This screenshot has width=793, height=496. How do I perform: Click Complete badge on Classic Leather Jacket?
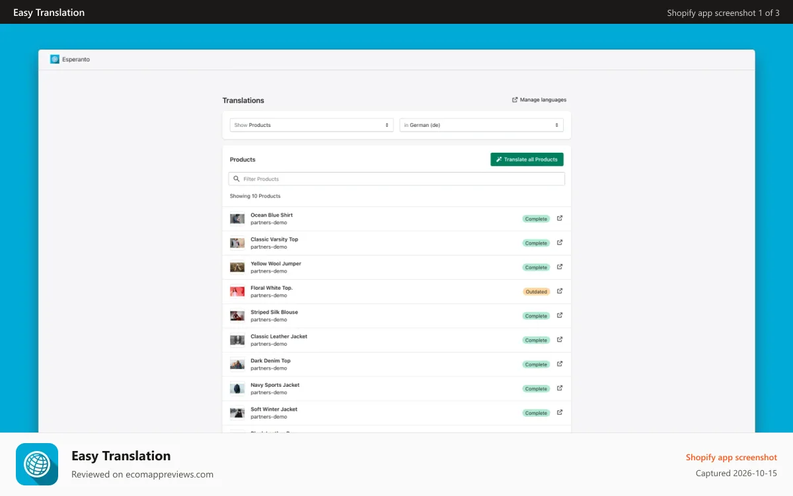pos(536,340)
